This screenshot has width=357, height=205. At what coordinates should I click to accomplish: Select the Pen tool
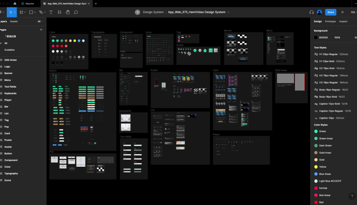[x=41, y=12]
